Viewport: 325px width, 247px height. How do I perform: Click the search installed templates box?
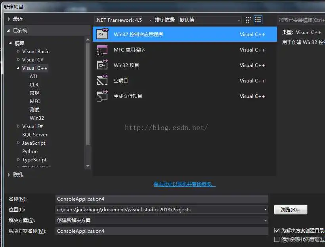click(301, 20)
